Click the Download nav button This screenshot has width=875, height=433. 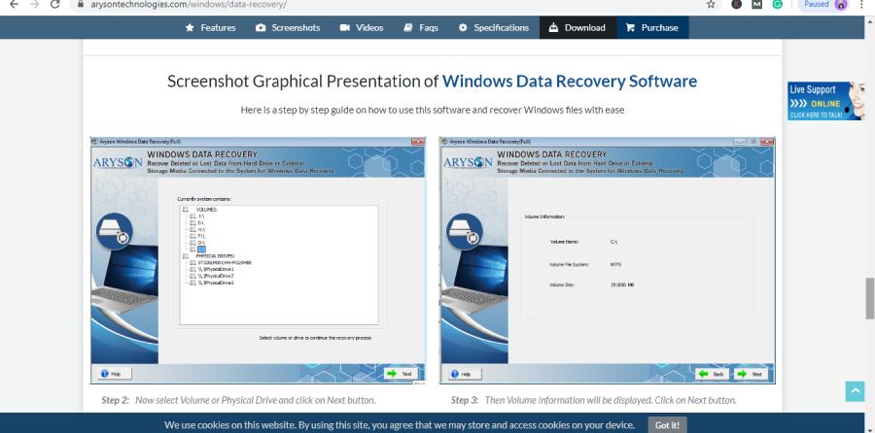[x=577, y=28]
